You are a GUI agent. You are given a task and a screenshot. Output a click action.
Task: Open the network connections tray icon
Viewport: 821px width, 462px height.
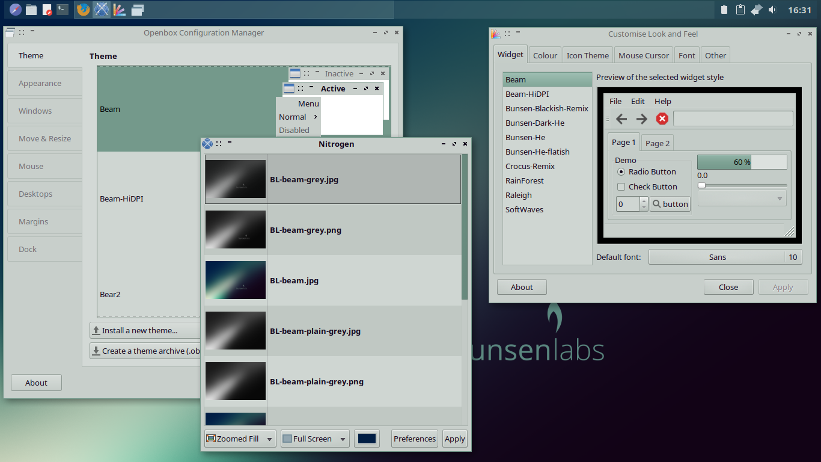757,10
